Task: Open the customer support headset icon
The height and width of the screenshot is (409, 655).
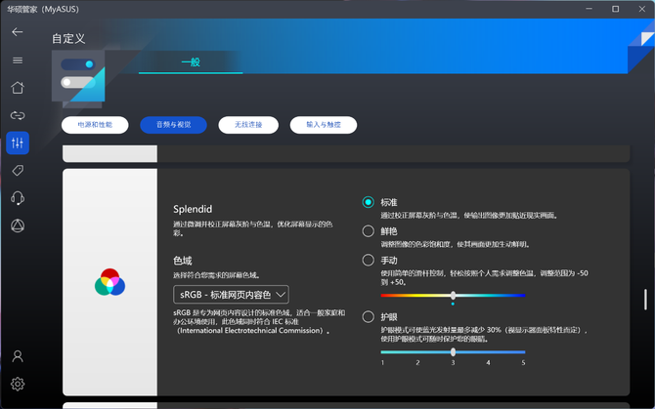Action: coord(18,198)
